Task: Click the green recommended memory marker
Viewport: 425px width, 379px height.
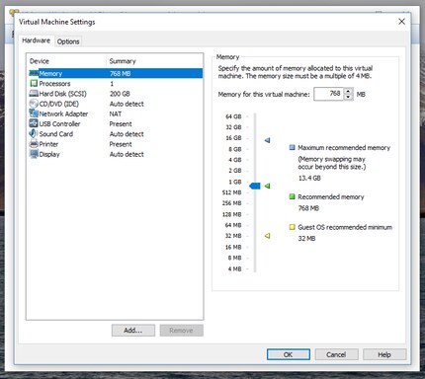Action: tap(268, 186)
